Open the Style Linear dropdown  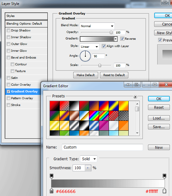pos(90,47)
